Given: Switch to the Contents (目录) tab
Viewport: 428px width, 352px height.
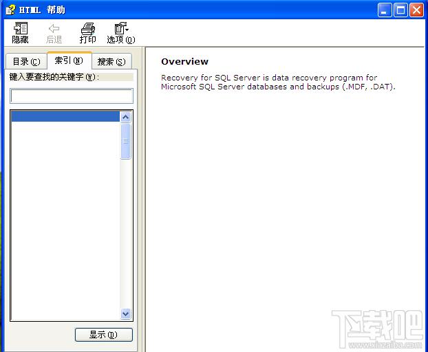Looking at the screenshot, I should [26, 62].
